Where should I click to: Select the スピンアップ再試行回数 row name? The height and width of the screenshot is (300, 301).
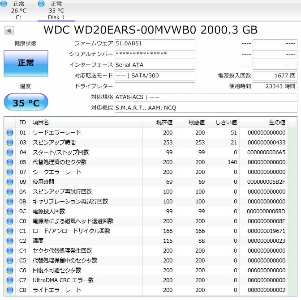62,192
